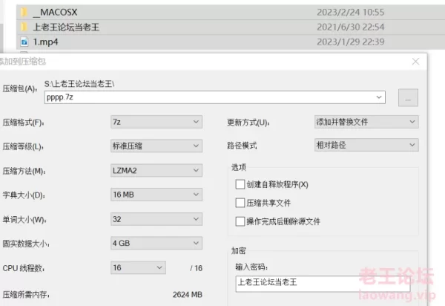The image size is (445, 306).
Task: Toggle the 压缩共享文件 checkbox
Action: point(240,202)
